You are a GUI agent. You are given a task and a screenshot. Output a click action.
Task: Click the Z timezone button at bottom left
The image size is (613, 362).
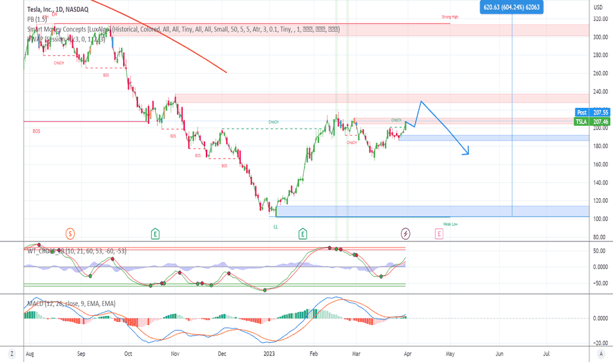tap(12, 354)
